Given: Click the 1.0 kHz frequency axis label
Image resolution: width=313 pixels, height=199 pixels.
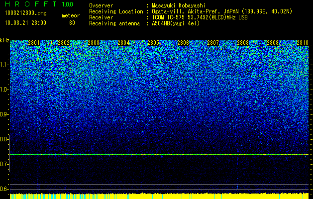Looking at the screenshot, I should [4, 90].
